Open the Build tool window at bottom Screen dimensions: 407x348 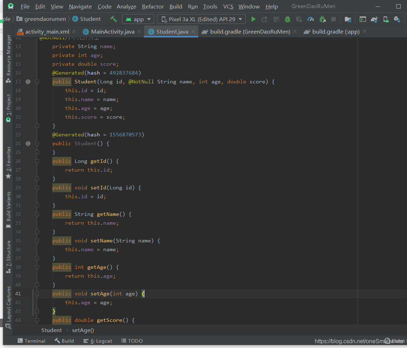(64, 341)
